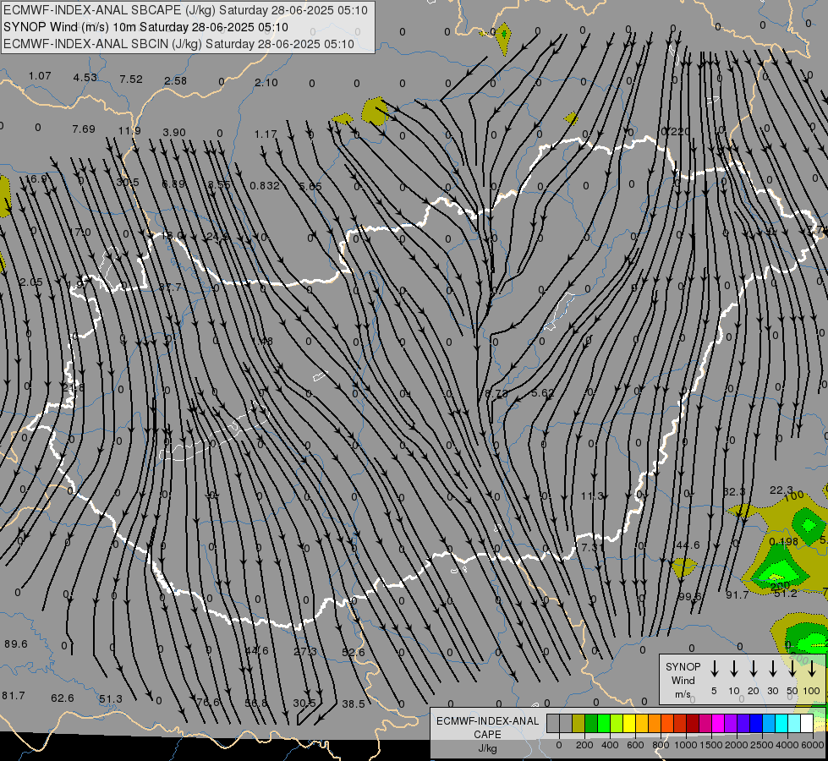This screenshot has width=828, height=761.
Task: Click the J/kg unit label in legend
Action: click(x=487, y=747)
